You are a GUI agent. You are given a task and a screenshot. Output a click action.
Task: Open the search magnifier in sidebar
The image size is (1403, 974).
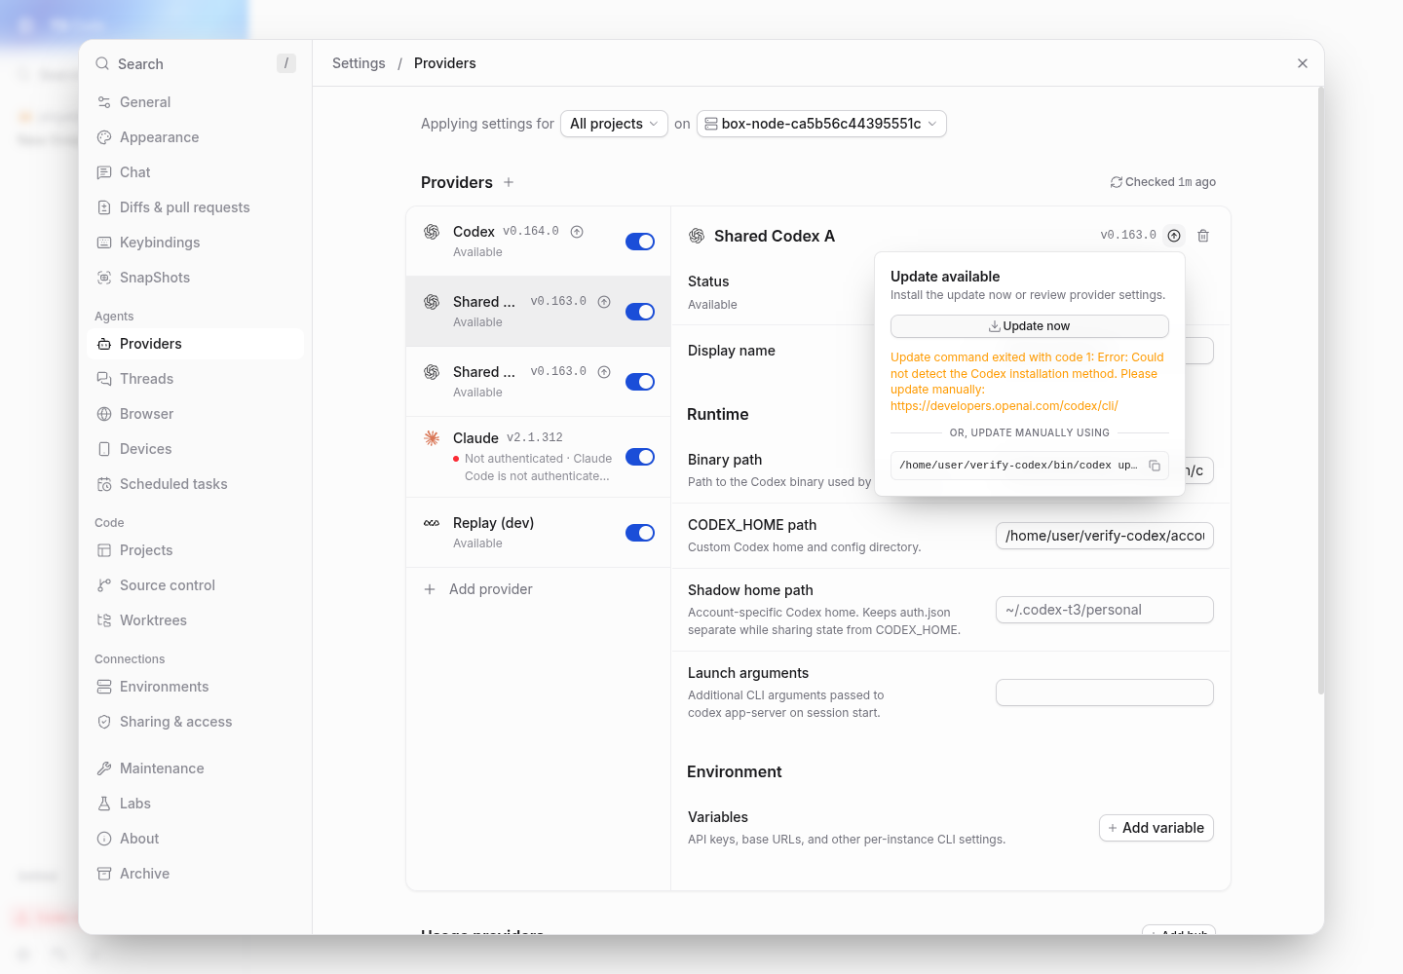pos(102,63)
